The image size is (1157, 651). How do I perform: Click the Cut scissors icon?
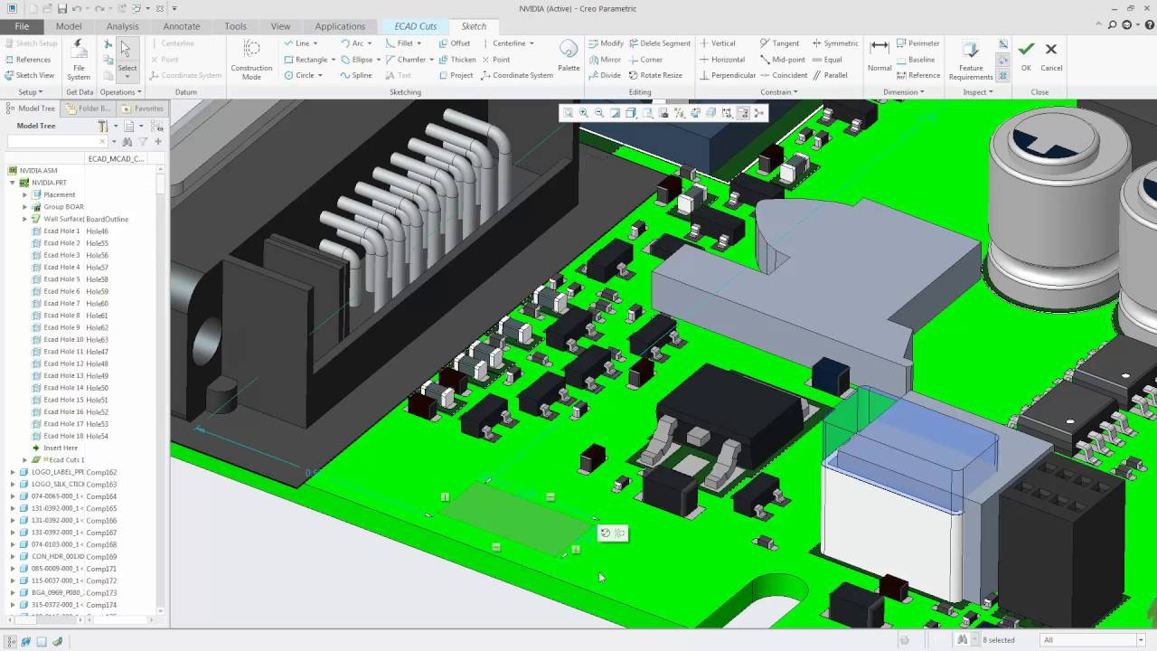click(x=108, y=44)
